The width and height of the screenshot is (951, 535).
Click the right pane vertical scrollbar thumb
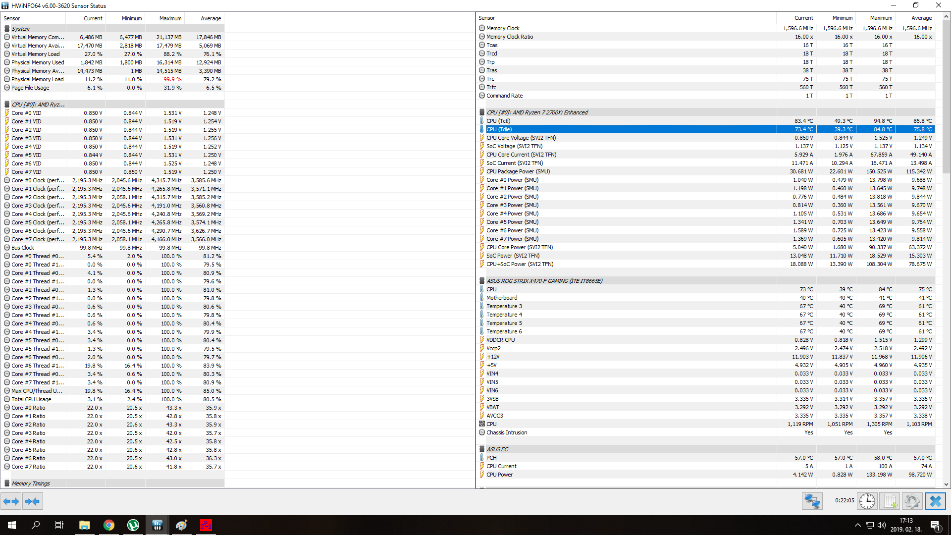[946, 97]
